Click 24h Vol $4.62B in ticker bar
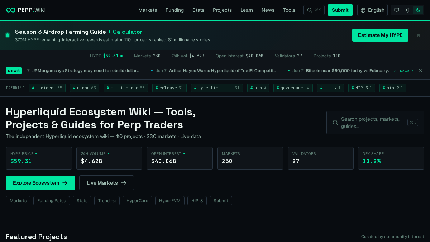This screenshot has height=242, width=430. point(188,56)
